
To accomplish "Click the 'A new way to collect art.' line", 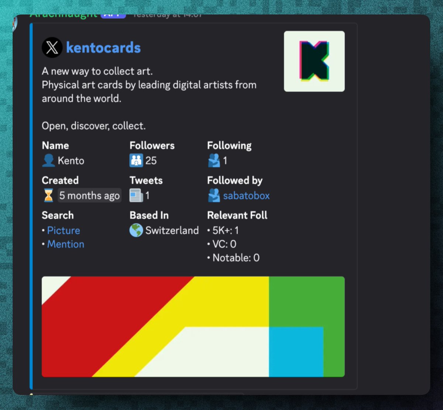I will tap(97, 71).
